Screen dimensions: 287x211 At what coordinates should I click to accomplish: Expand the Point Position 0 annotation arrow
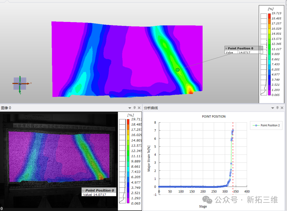pos(227,48)
